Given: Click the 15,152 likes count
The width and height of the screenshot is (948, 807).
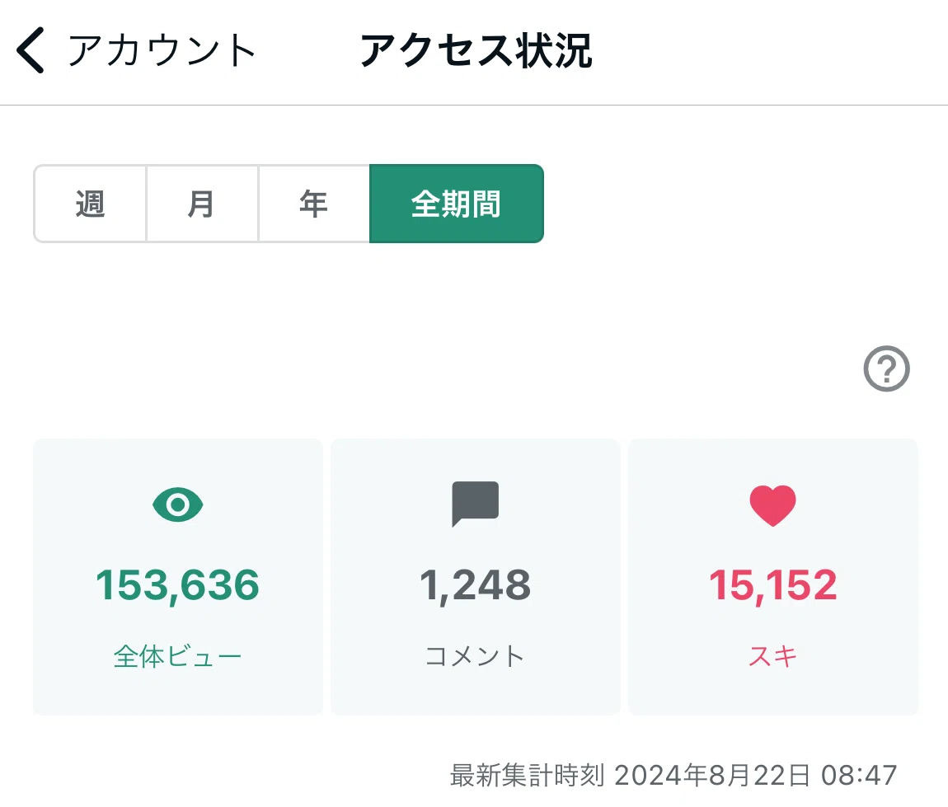Looking at the screenshot, I should click(772, 585).
